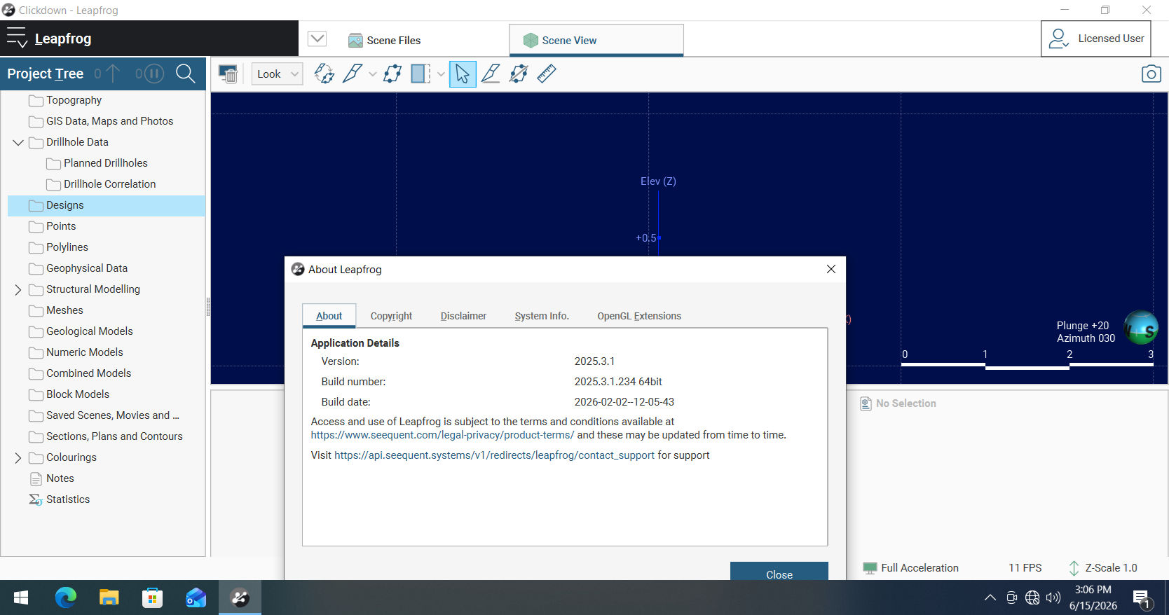Close About Leapfrog dialog with X
This screenshot has height=615, width=1169.
pyautogui.click(x=831, y=269)
